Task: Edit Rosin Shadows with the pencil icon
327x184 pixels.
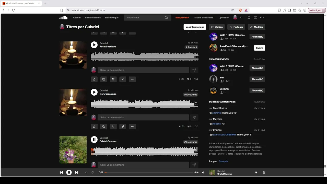Action: point(123,79)
